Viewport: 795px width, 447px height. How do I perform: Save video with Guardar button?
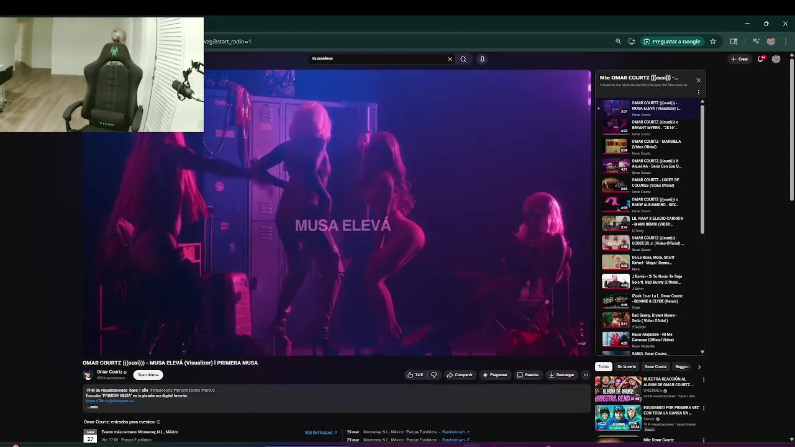pyautogui.click(x=529, y=375)
